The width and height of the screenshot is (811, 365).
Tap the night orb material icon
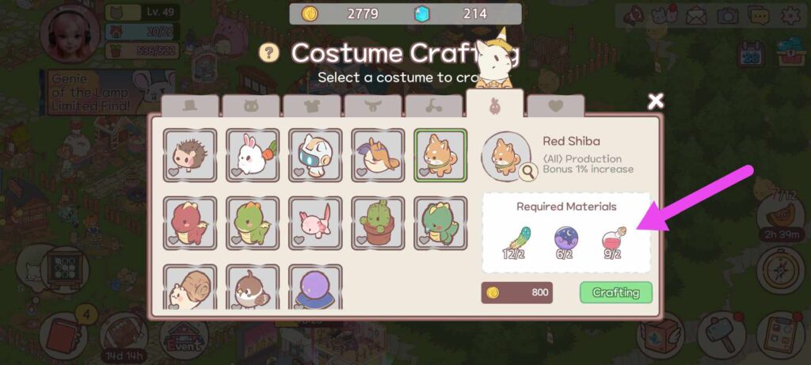(566, 239)
